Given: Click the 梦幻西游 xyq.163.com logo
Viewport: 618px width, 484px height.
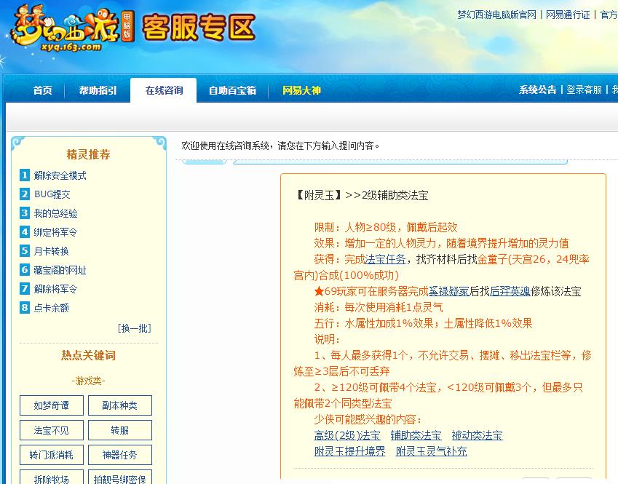Looking at the screenshot, I should tap(72, 28).
